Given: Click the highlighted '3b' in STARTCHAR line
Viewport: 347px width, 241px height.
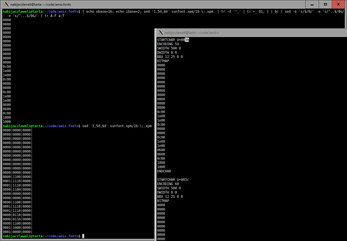Looking at the screenshot, I should pyautogui.click(x=187, y=40).
